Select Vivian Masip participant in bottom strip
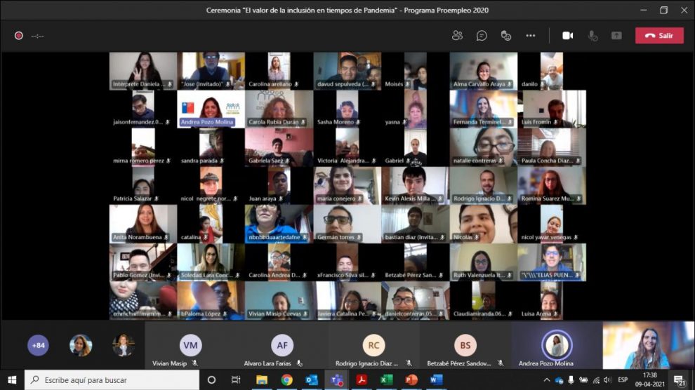 pos(190,345)
